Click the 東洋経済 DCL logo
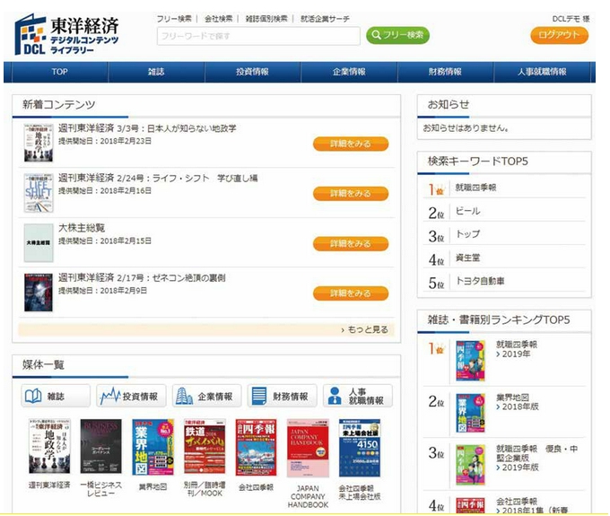Image resolution: width=610 pixels, height=516 pixels. click(66, 35)
